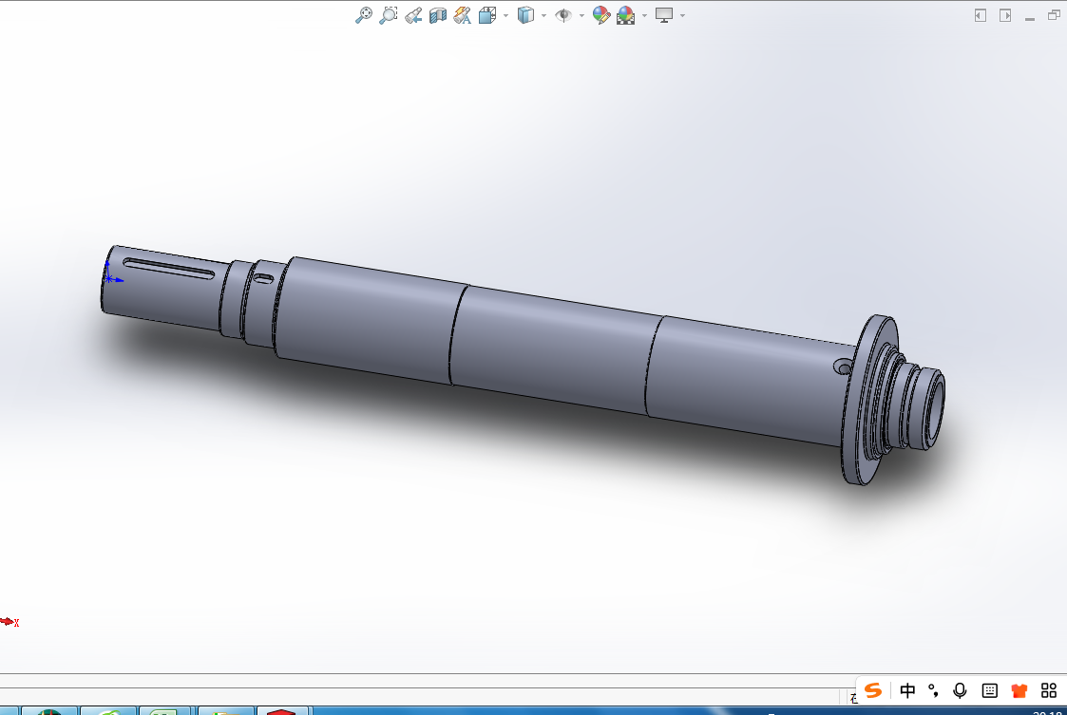Toggle punctuation mode on IME bar

click(934, 690)
